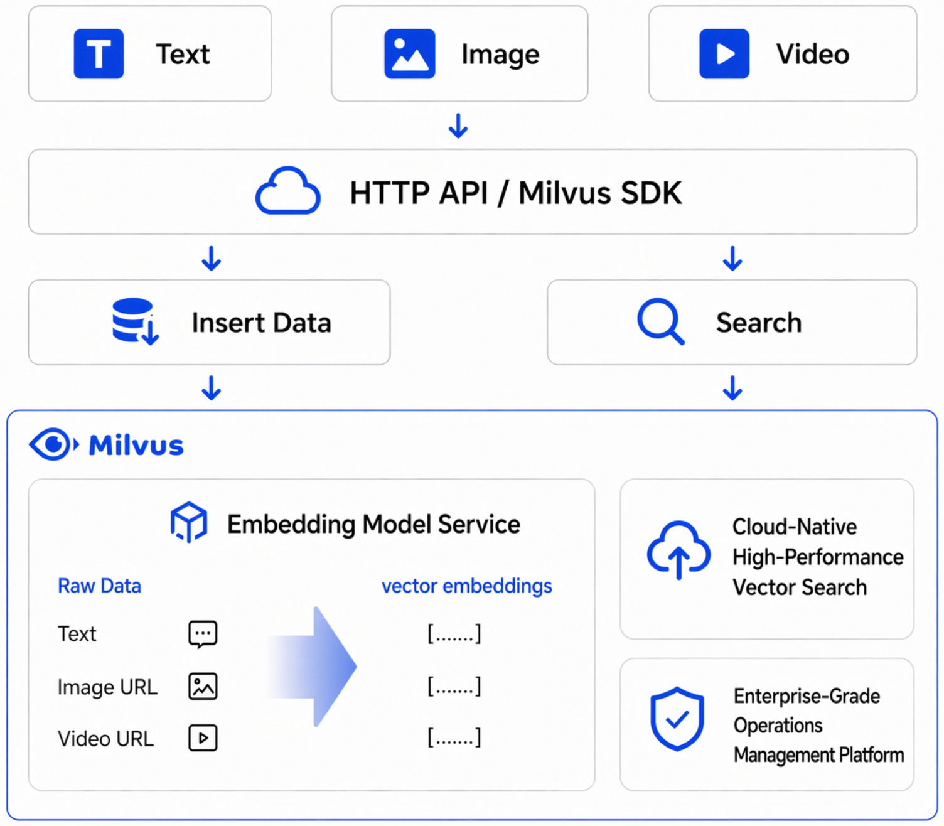Select the blue Image picture icon in the top card
Viewport: 944px width, 826px height.
point(410,54)
